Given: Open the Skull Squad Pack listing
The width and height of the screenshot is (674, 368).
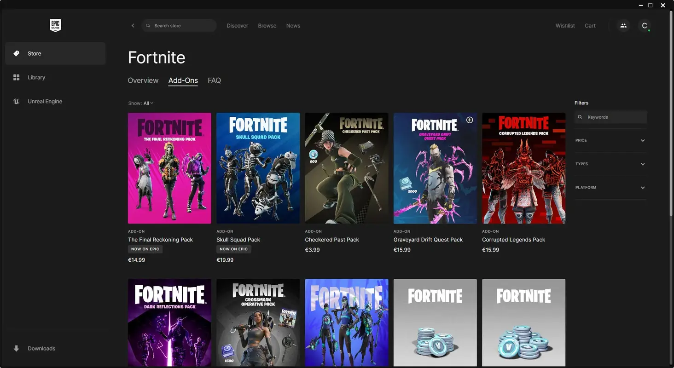Looking at the screenshot, I should click(x=258, y=168).
